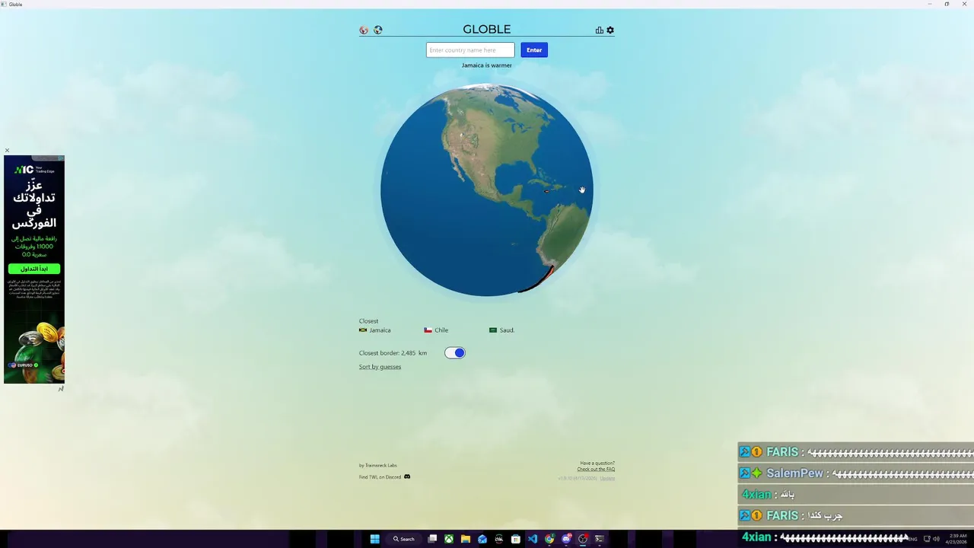Open the Xbox app on the taskbar
Viewport: 974px width, 548px height.
449,539
